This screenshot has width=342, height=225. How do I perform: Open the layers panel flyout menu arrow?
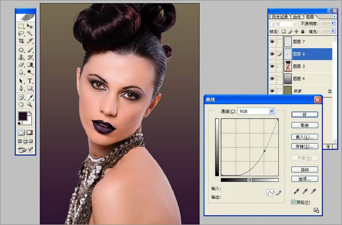(x=334, y=17)
